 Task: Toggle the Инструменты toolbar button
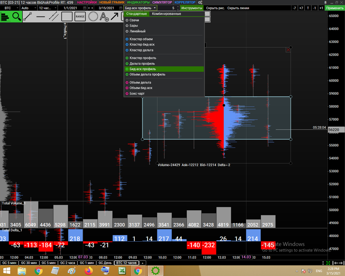coord(192,8)
